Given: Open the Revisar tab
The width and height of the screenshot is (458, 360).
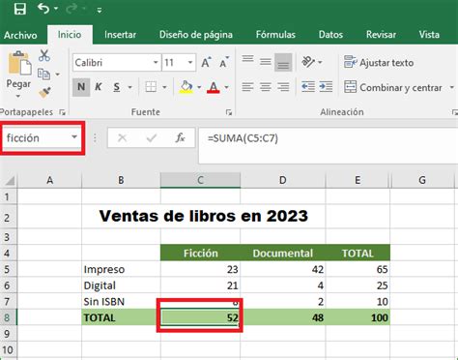Looking at the screenshot, I should click(381, 35).
